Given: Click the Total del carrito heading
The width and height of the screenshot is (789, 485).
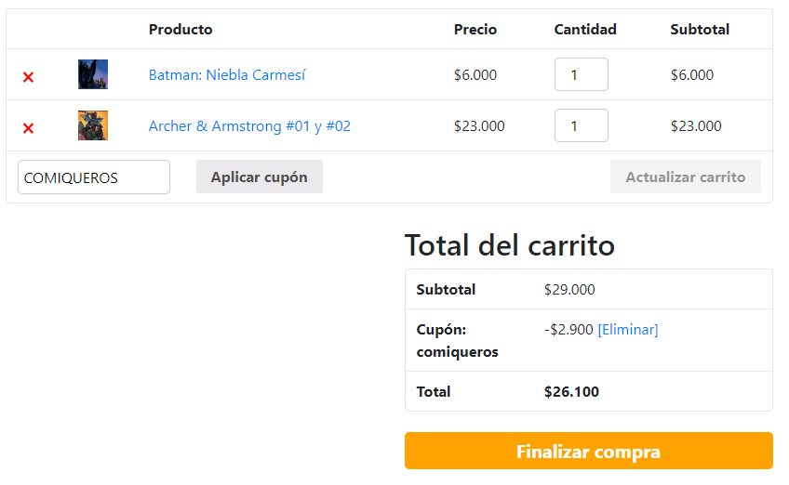Looking at the screenshot, I should click(510, 246).
